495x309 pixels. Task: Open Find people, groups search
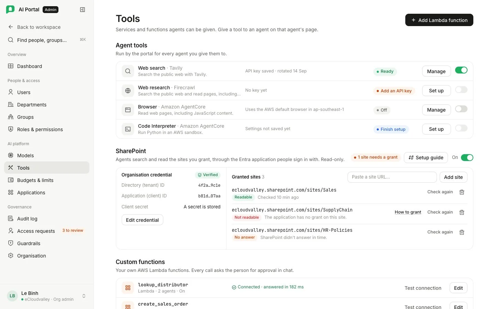47,40
